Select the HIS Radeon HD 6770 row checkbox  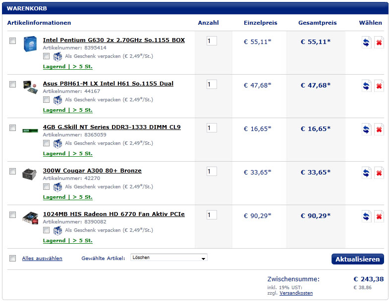(13, 215)
